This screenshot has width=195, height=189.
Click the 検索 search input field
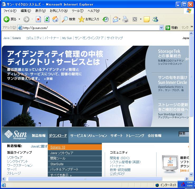[x=184, y=134]
